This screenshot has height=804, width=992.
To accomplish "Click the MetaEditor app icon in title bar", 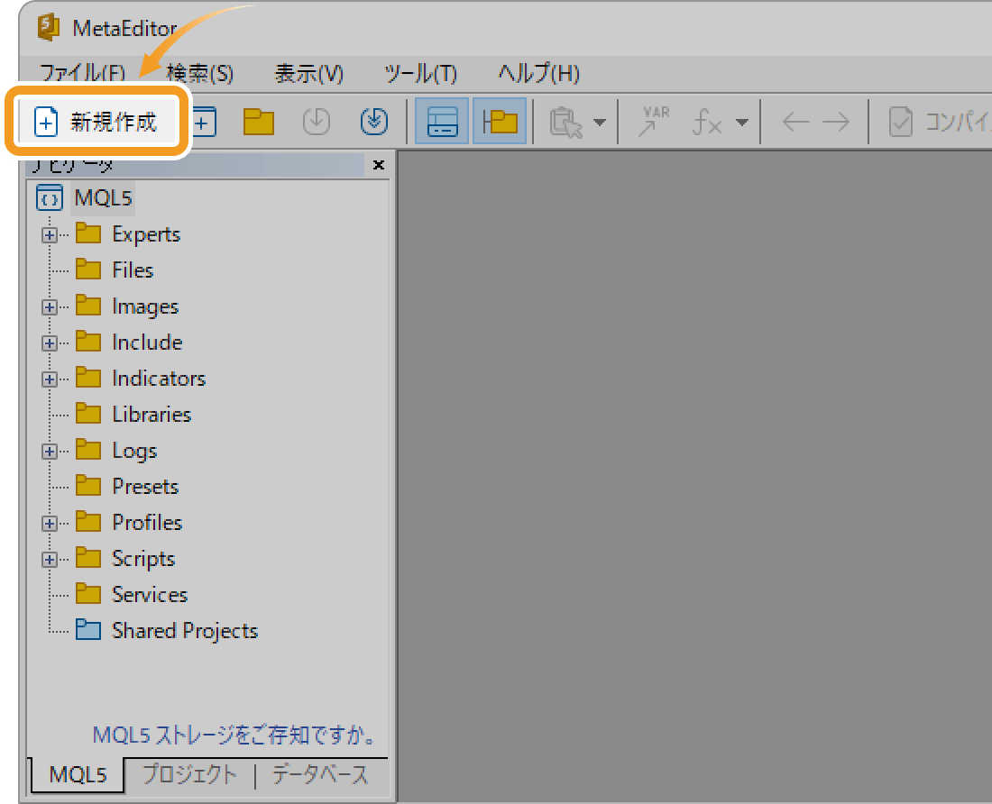I will (48, 28).
